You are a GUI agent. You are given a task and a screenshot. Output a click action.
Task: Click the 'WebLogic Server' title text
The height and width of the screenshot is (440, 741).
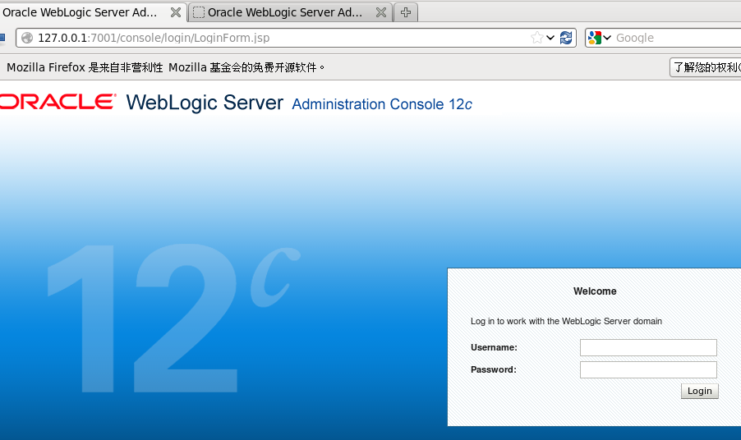pyautogui.click(x=205, y=103)
